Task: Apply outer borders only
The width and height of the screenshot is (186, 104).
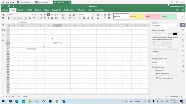Action: click(163, 43)
